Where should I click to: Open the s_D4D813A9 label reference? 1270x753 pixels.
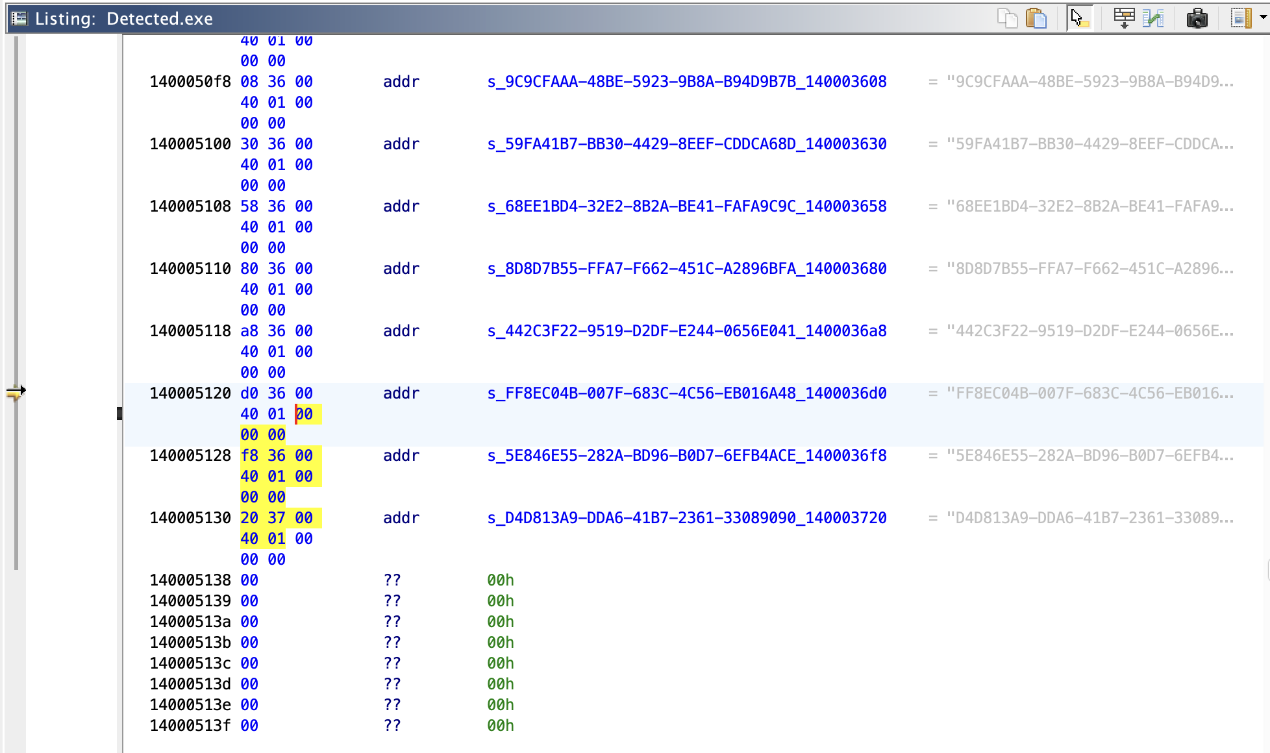[x=686, y=518]
